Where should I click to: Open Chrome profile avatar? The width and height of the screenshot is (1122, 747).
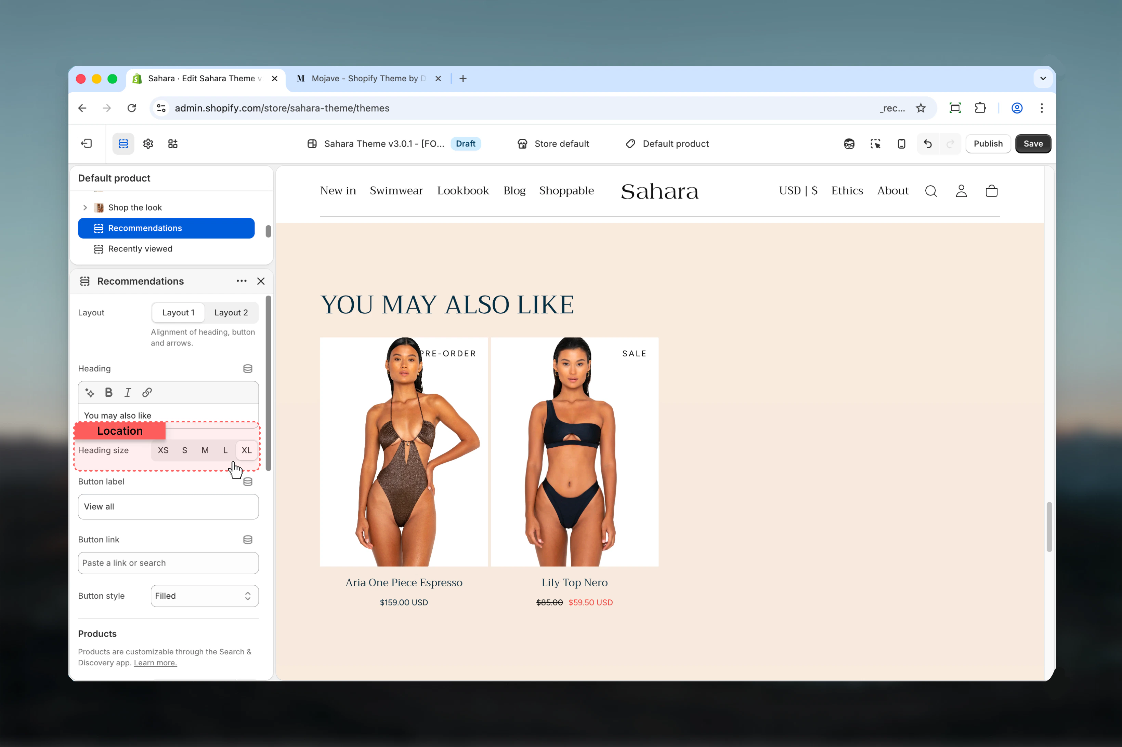[x=1017, y=108]
